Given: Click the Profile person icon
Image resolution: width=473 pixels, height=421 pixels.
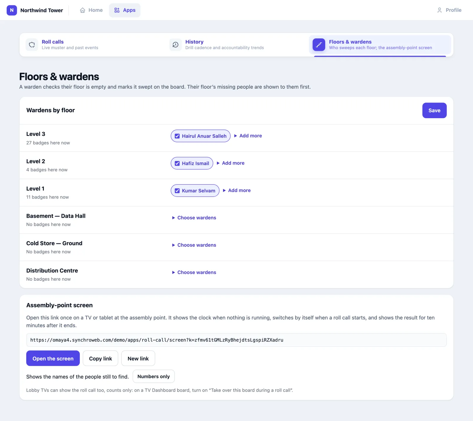Looking at the screenshot, I should point(440,10).
